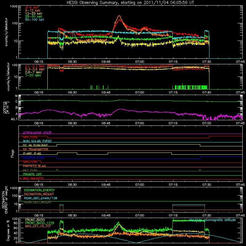Click the SC_IN_SUNLIGHT flag label
The width and height of the screenshot is (246, 246).
[35, 145]
